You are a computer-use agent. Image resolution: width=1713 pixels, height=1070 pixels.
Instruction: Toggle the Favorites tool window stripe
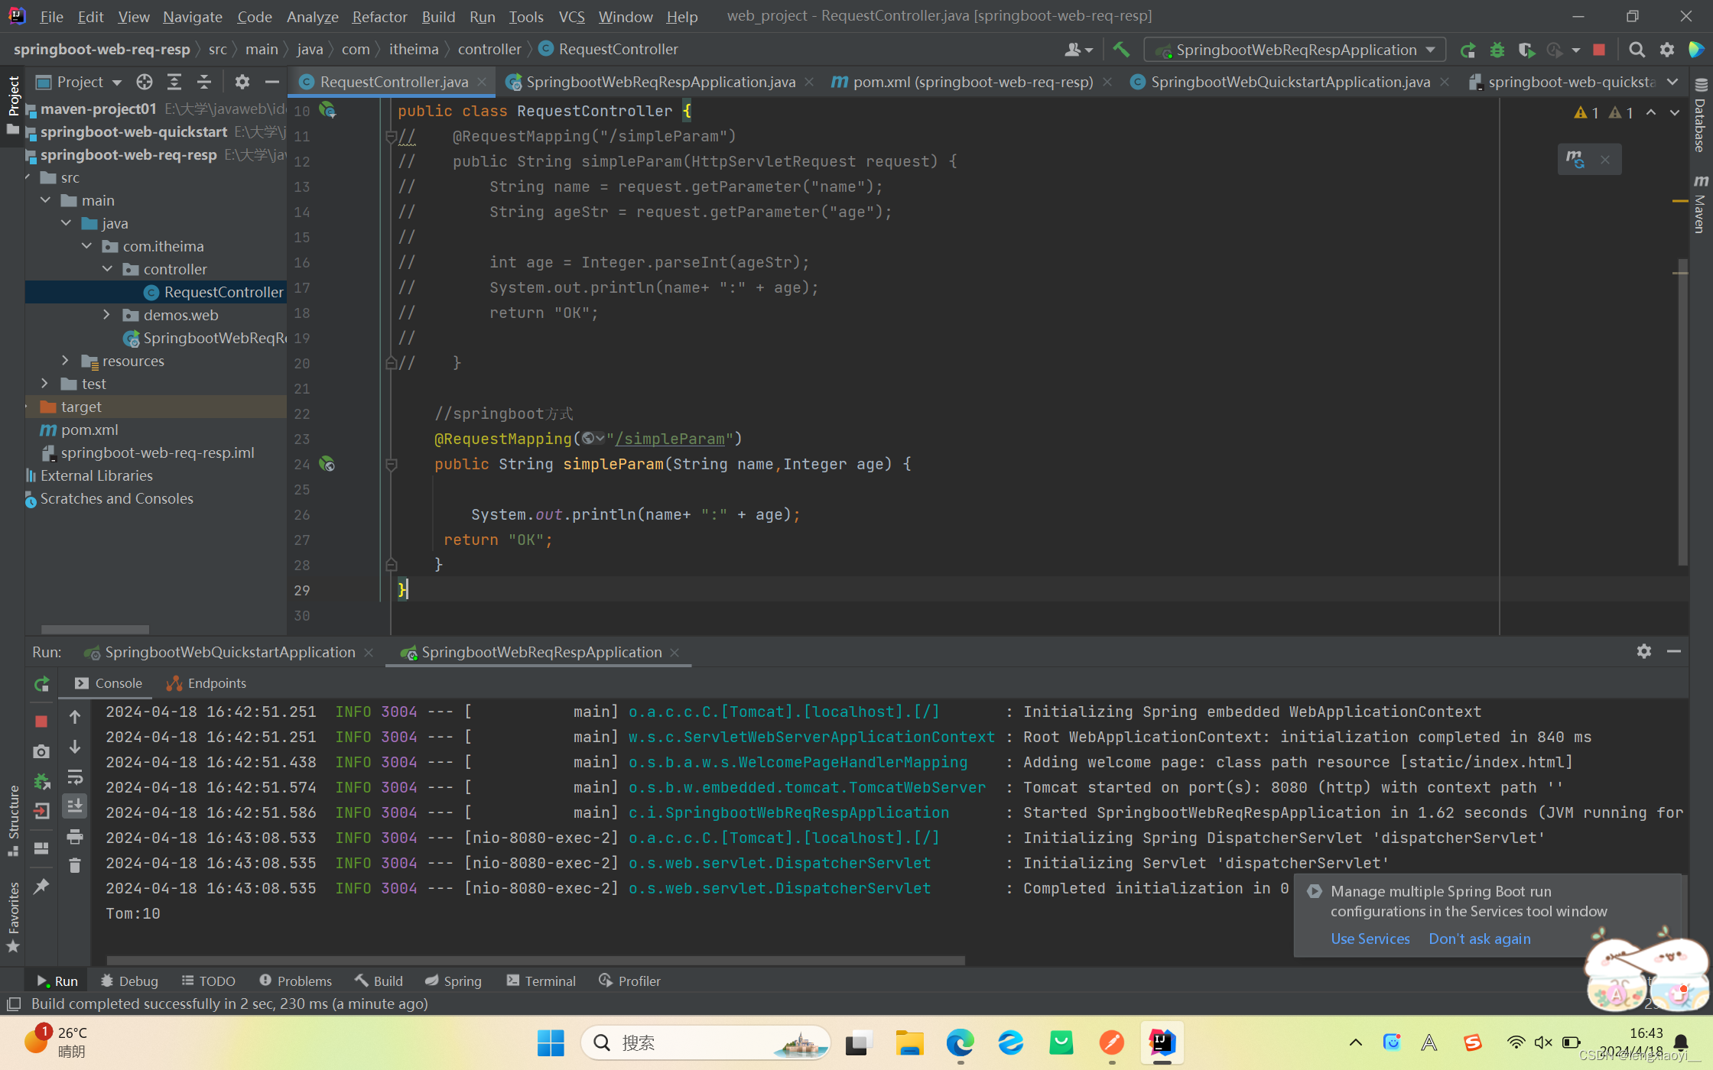pos(13,916)
